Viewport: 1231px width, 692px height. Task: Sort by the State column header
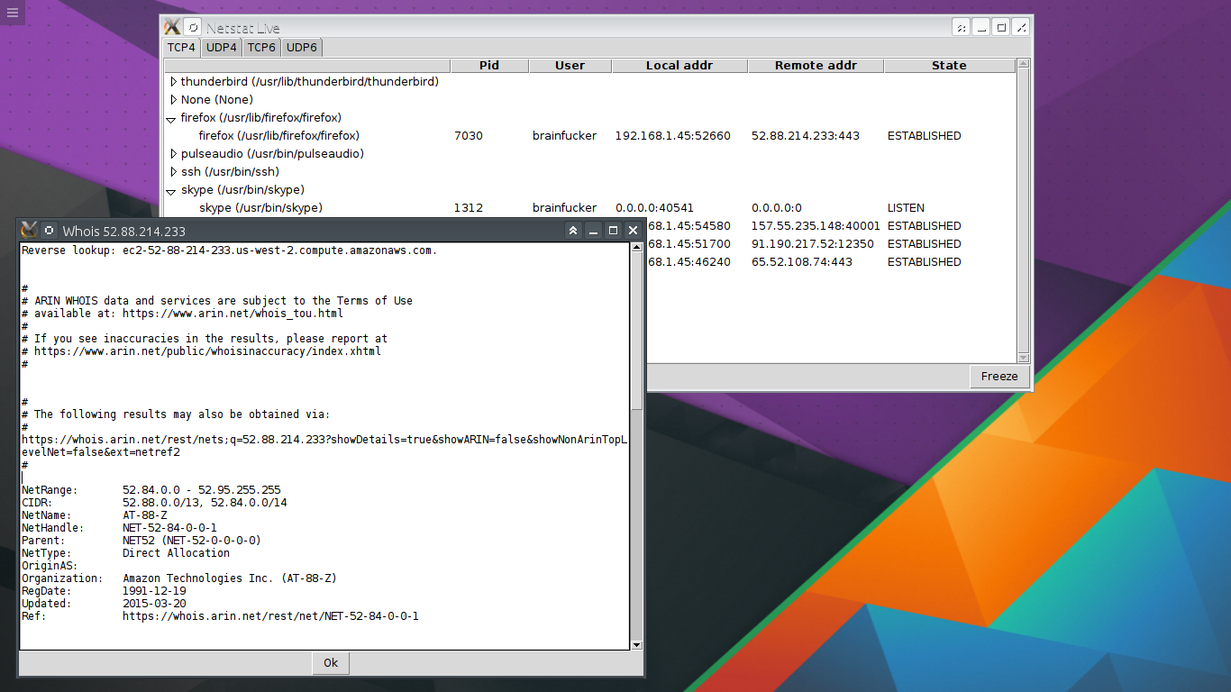coord(949,66)
